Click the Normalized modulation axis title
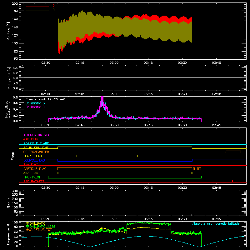The image size is (250, 250). [8, 109]
